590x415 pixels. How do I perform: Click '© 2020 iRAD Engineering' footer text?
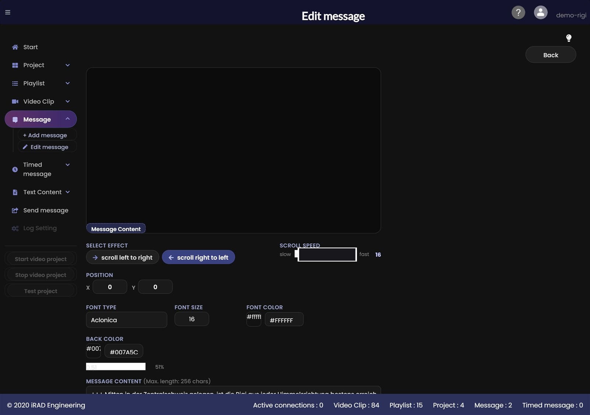46,405
